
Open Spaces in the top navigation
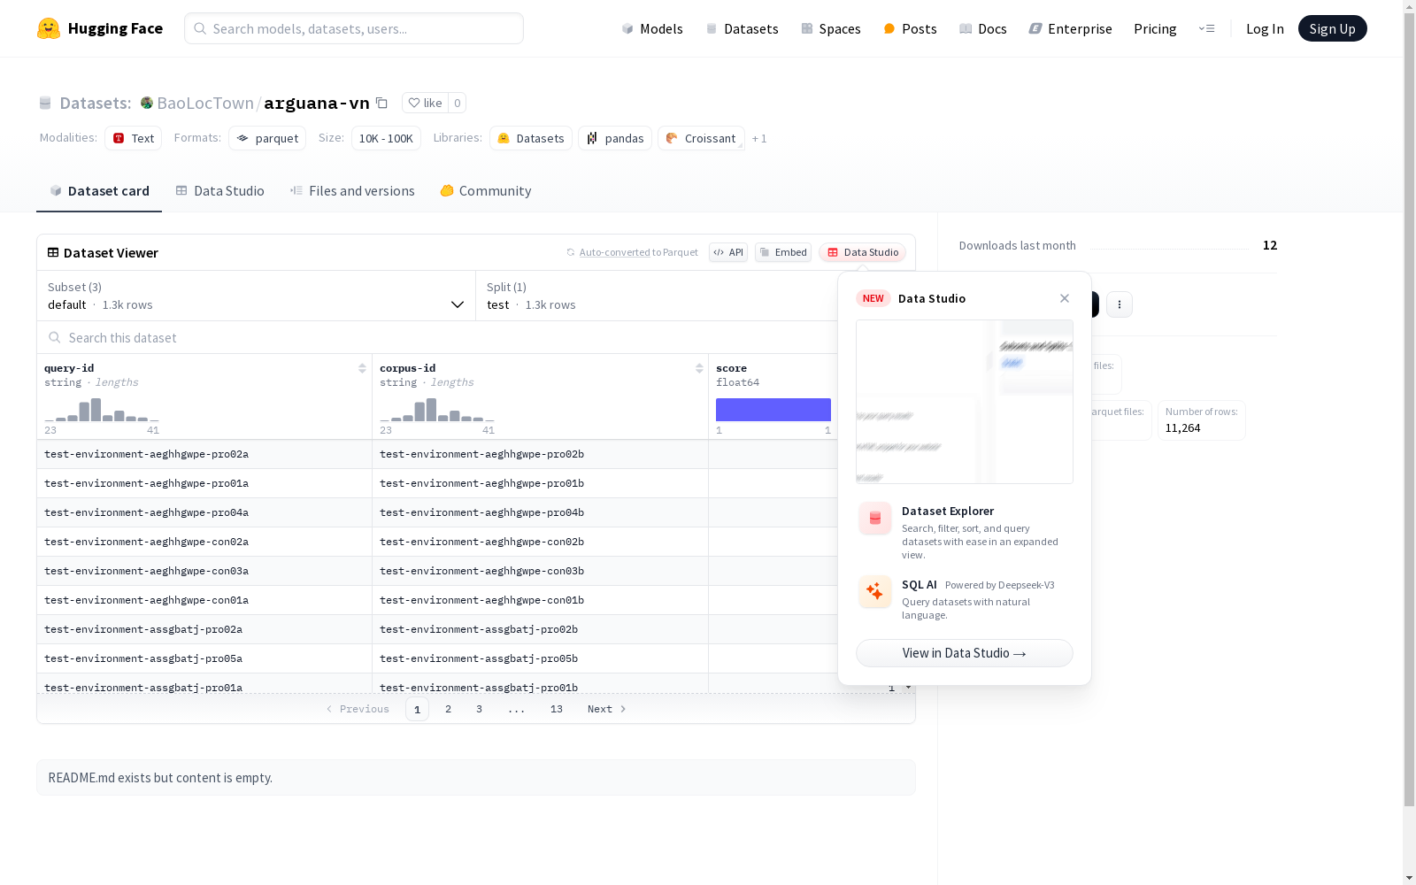(x=831, y=28)
